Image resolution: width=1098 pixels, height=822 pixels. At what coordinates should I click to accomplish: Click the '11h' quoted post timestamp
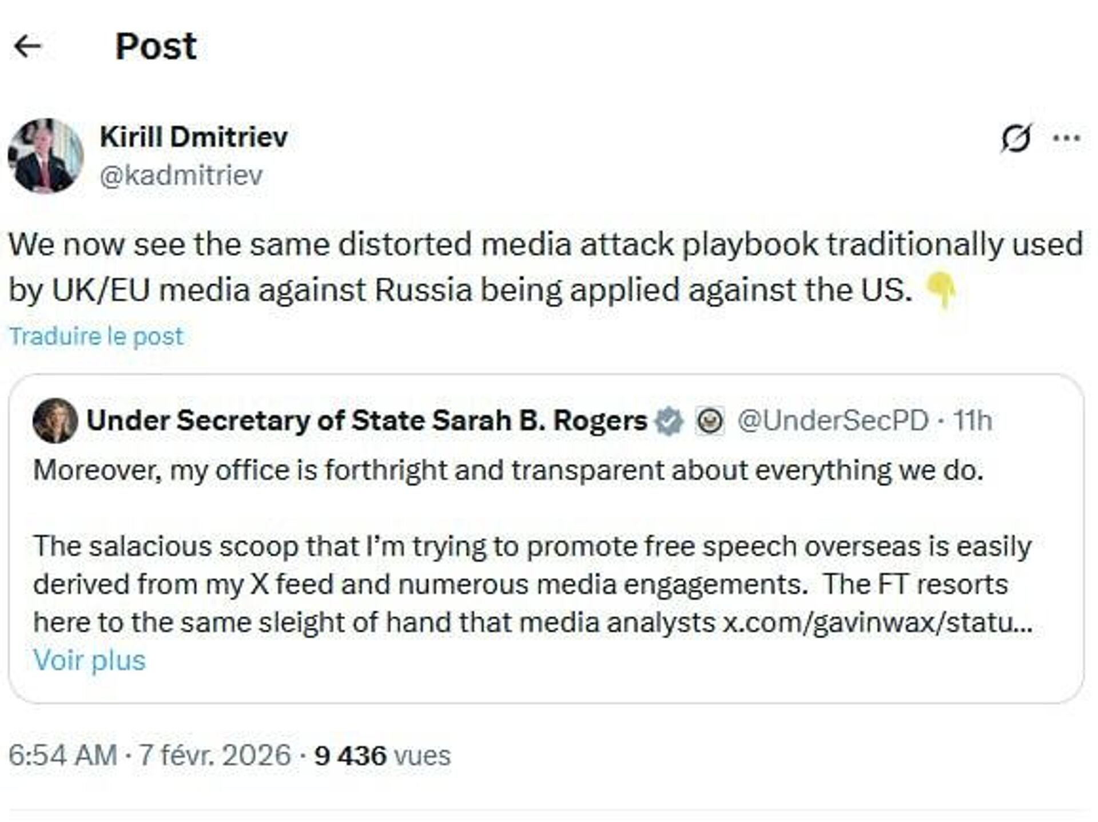point(972,421)
